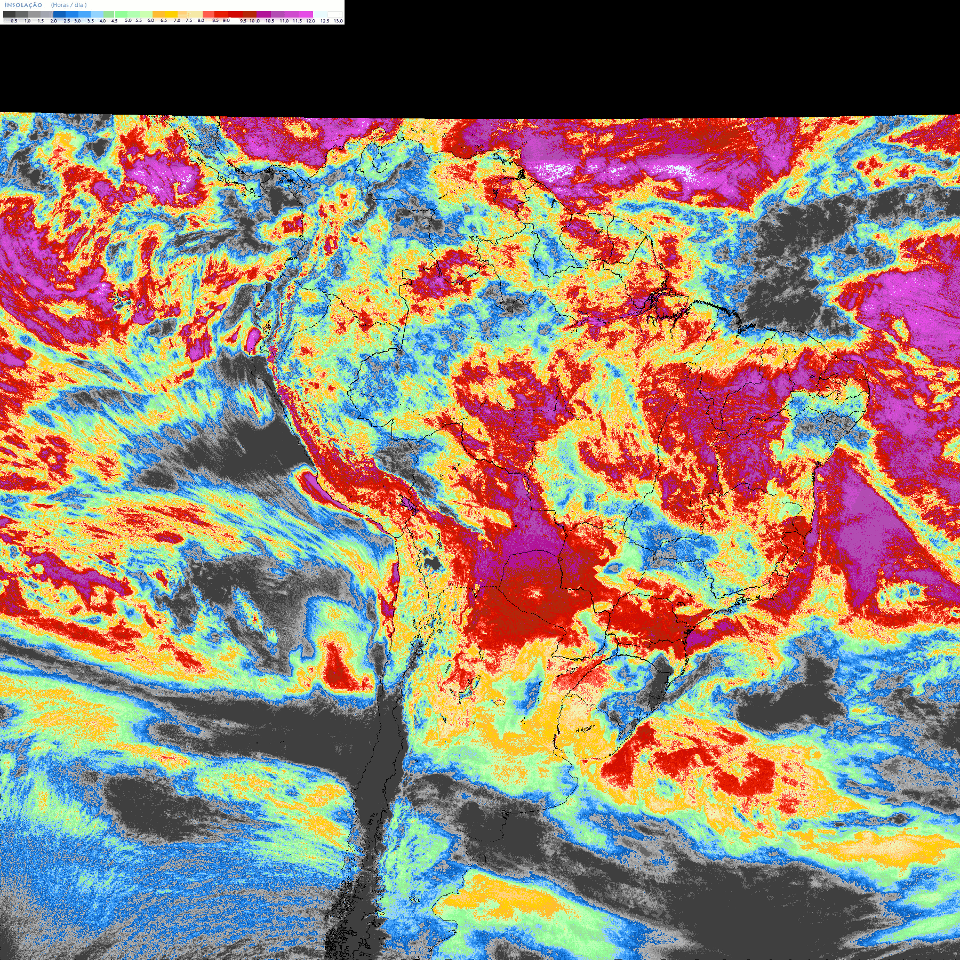The width and height of the screenshot is (960, 960).
Task: Click the 6.5 legend value
Action: pyautogui.click(x=164, y=20)
